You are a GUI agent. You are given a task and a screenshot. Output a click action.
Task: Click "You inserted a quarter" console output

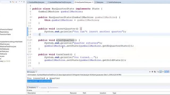pyautogui.click(x=43, y=78)
